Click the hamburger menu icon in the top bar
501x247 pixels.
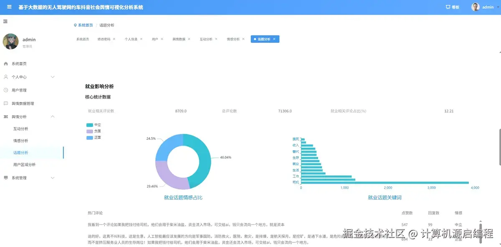[9, 7]
